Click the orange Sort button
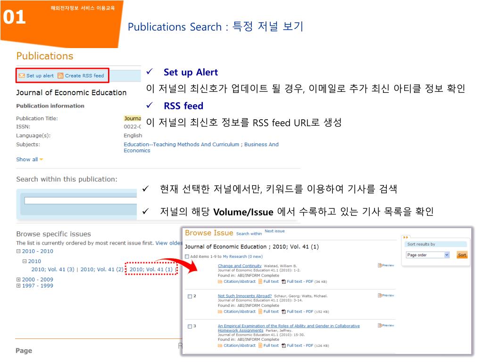Image resolution: width=483 pixels, height=362 pixels. click(462, 255)
